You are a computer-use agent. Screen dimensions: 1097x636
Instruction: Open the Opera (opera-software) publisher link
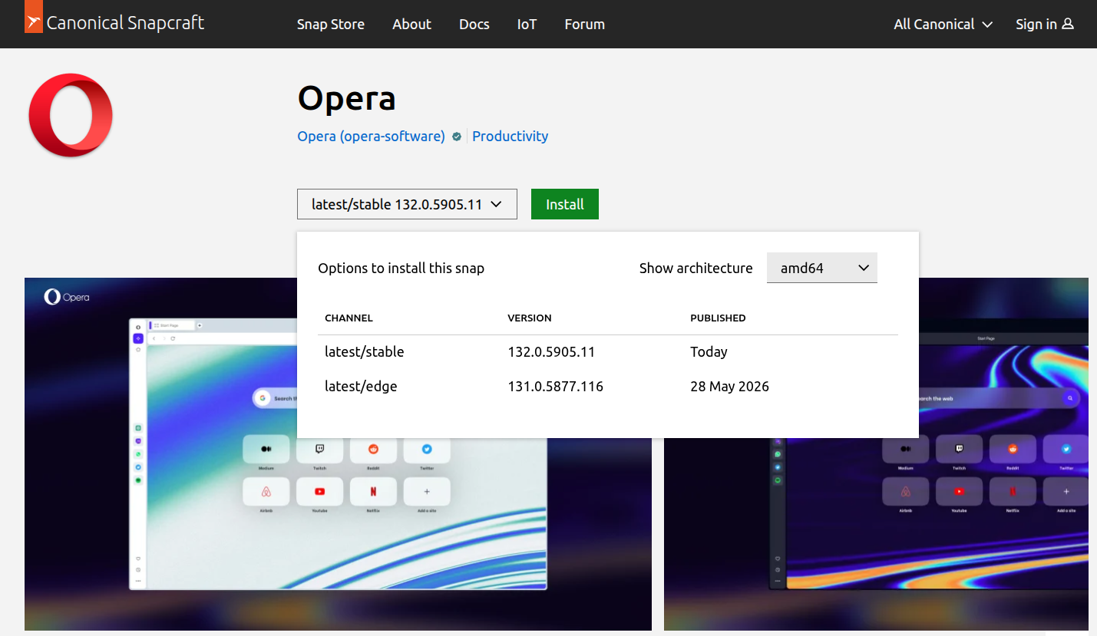tap(371, 136)
